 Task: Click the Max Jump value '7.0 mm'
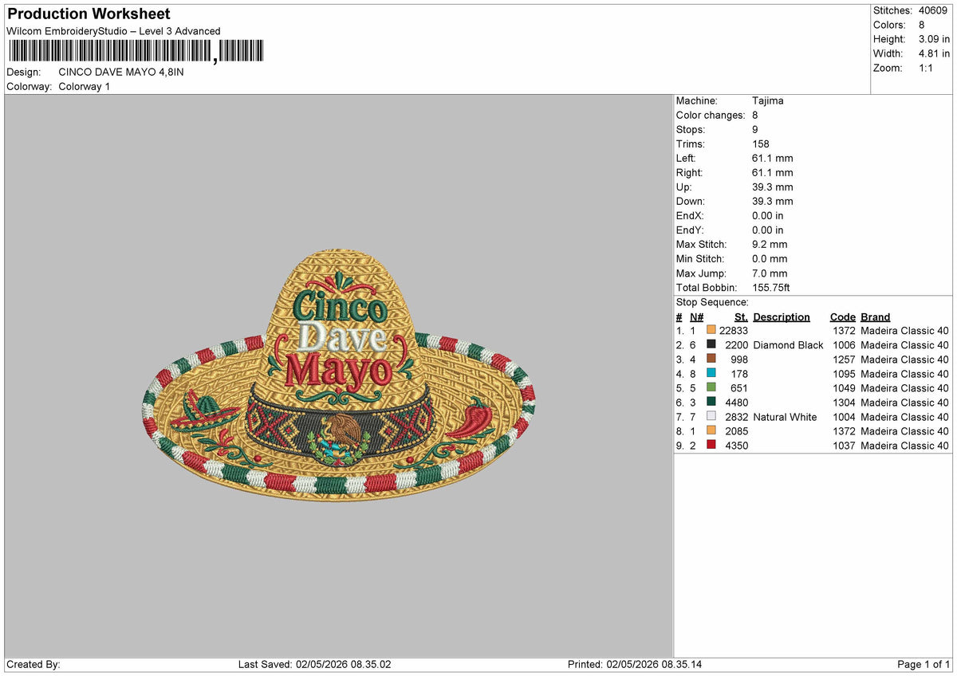point(770,273)
